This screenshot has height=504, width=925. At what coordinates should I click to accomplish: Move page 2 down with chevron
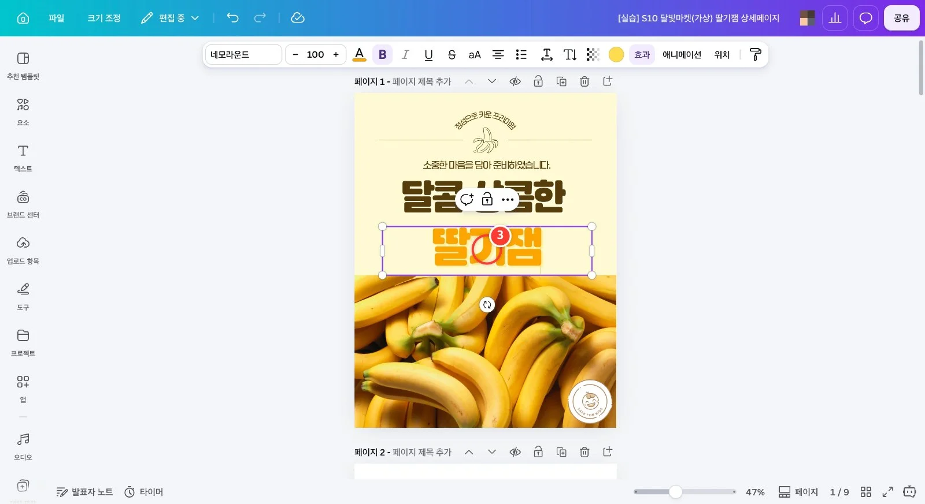(x=492, y=452)
